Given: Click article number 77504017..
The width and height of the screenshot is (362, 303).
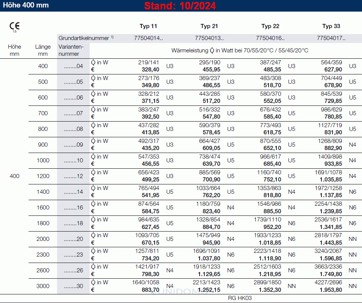Looking at the screenshot, I should 331,38.
